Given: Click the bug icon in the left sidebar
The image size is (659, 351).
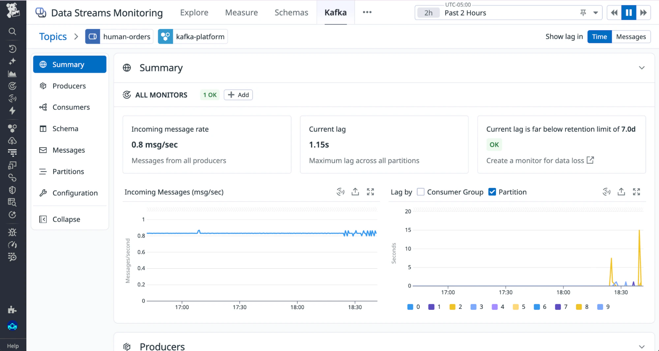Looking at the screenshot, I should tap(12, 232).
